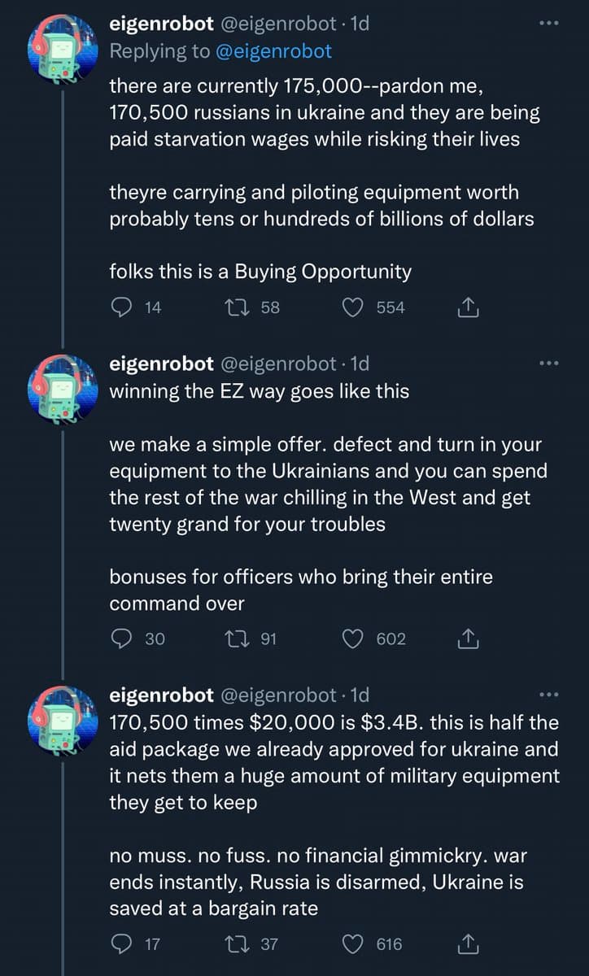Share the Buying Opportunity tweet
Screen dimensions: 589x976
coord(468,307)
